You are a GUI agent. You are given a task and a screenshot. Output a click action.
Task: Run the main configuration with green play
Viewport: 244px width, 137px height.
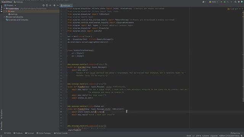(x=221, y=2)
